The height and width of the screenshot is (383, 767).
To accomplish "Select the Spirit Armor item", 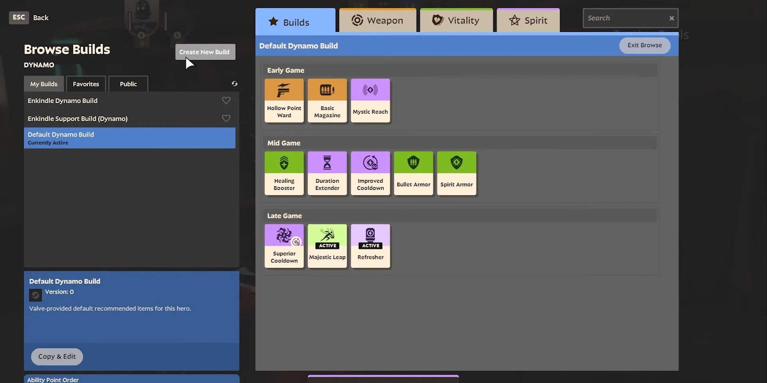I will click(x=457, y=173).
